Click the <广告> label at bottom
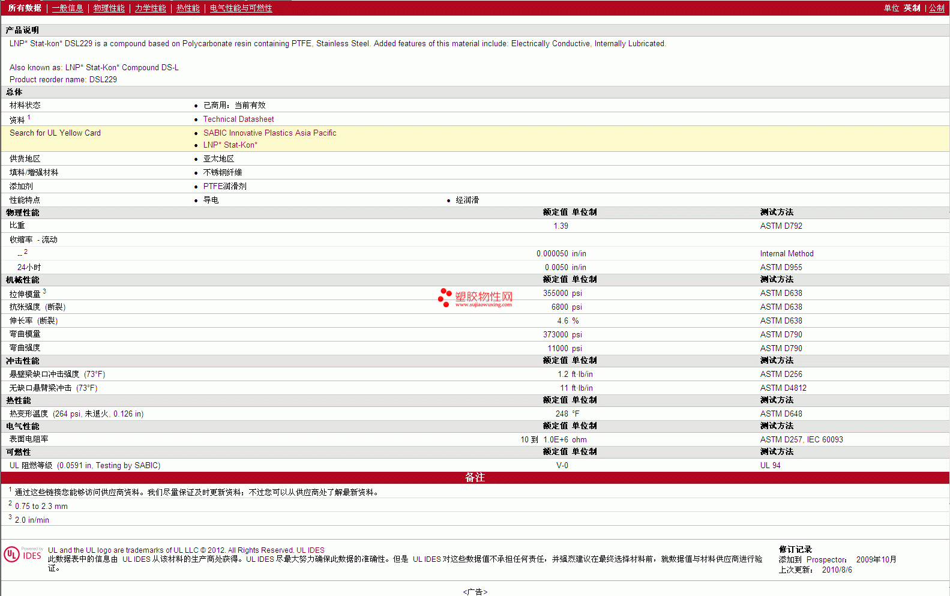The image size is (950, 596). click(475, 592)
